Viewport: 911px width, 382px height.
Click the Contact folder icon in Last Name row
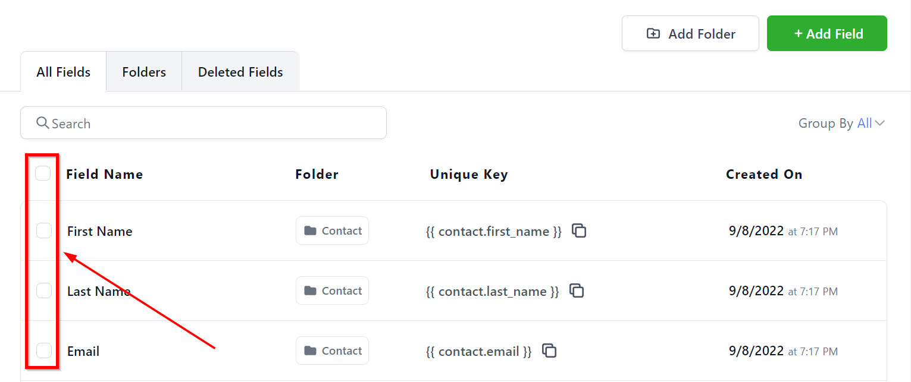pos(310,291)
